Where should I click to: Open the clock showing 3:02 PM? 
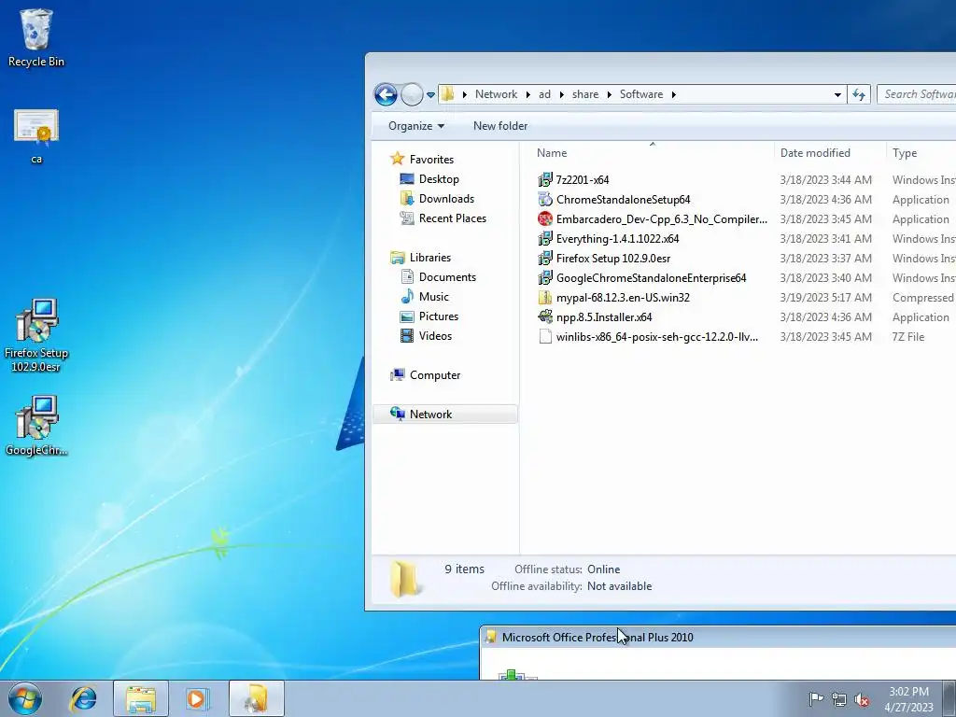pyautogui.click(x=908, y=699)
